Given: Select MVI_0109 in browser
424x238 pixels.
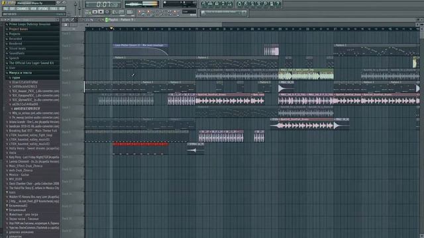Looking at the screenshot, I should [x=15, y=179].
